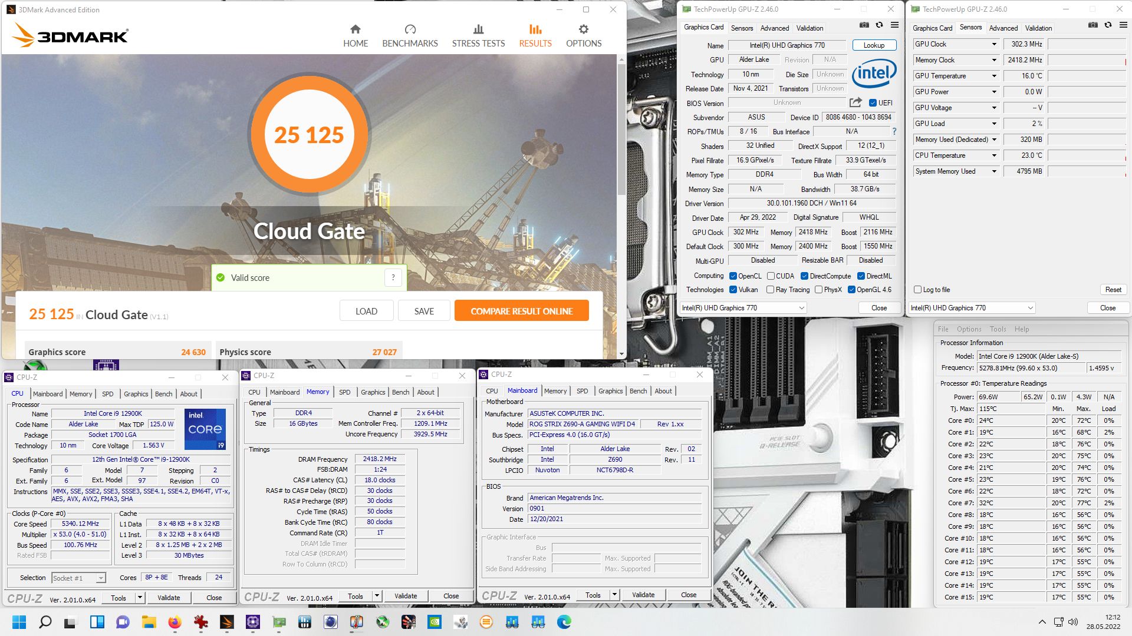This screenshot has height=636, width=1132.
Task: Open NVIDIA icon on taskbar
Action: (434, 622)
